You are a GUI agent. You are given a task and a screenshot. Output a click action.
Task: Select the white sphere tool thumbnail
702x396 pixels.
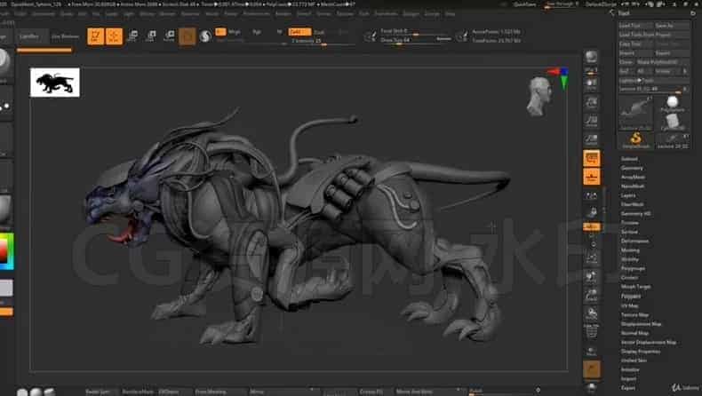(x=673, y=103)
